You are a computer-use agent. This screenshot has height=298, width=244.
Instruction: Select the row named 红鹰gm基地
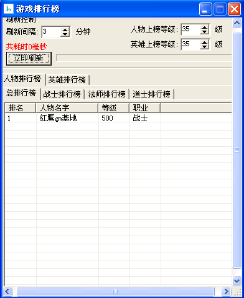click(118, 118)
